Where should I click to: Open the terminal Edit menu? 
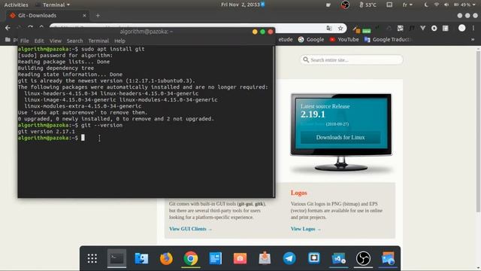point(39,41)
